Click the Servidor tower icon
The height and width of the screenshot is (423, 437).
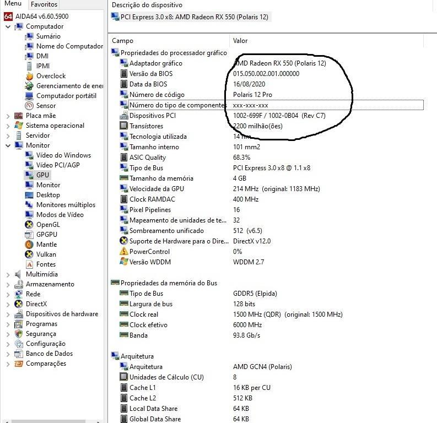pyautogui.click(x=19, y=135)
